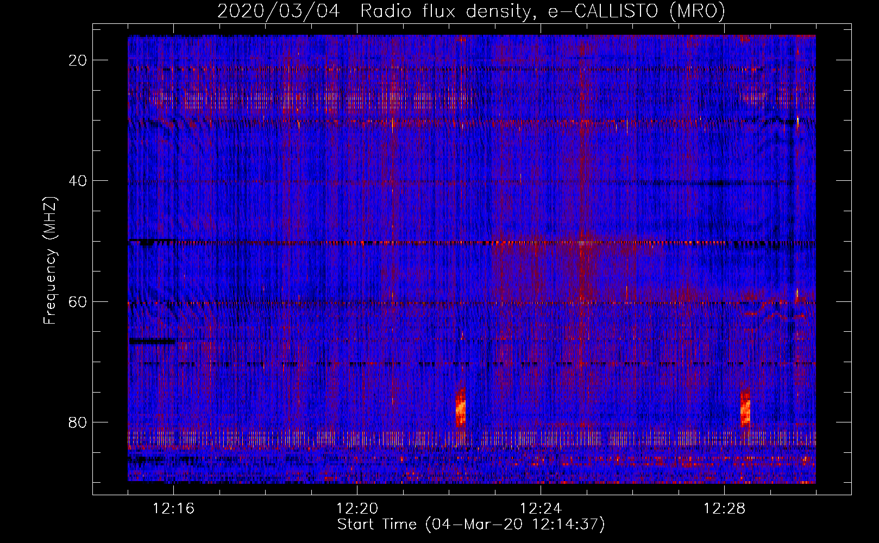Screen dimensions: 879x543
Task: Click the 80 MHz frequency tick label
Action: point(78,422)
